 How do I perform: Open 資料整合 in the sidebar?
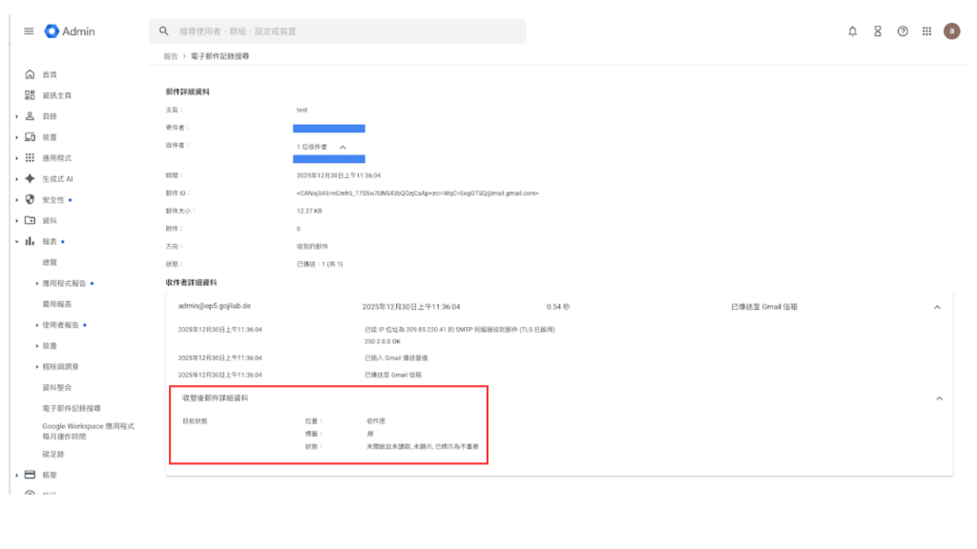pos(56,388)
